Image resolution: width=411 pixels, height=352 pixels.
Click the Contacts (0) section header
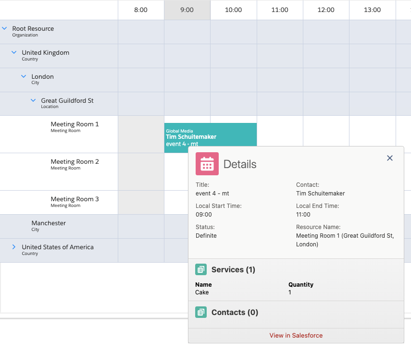235,312
